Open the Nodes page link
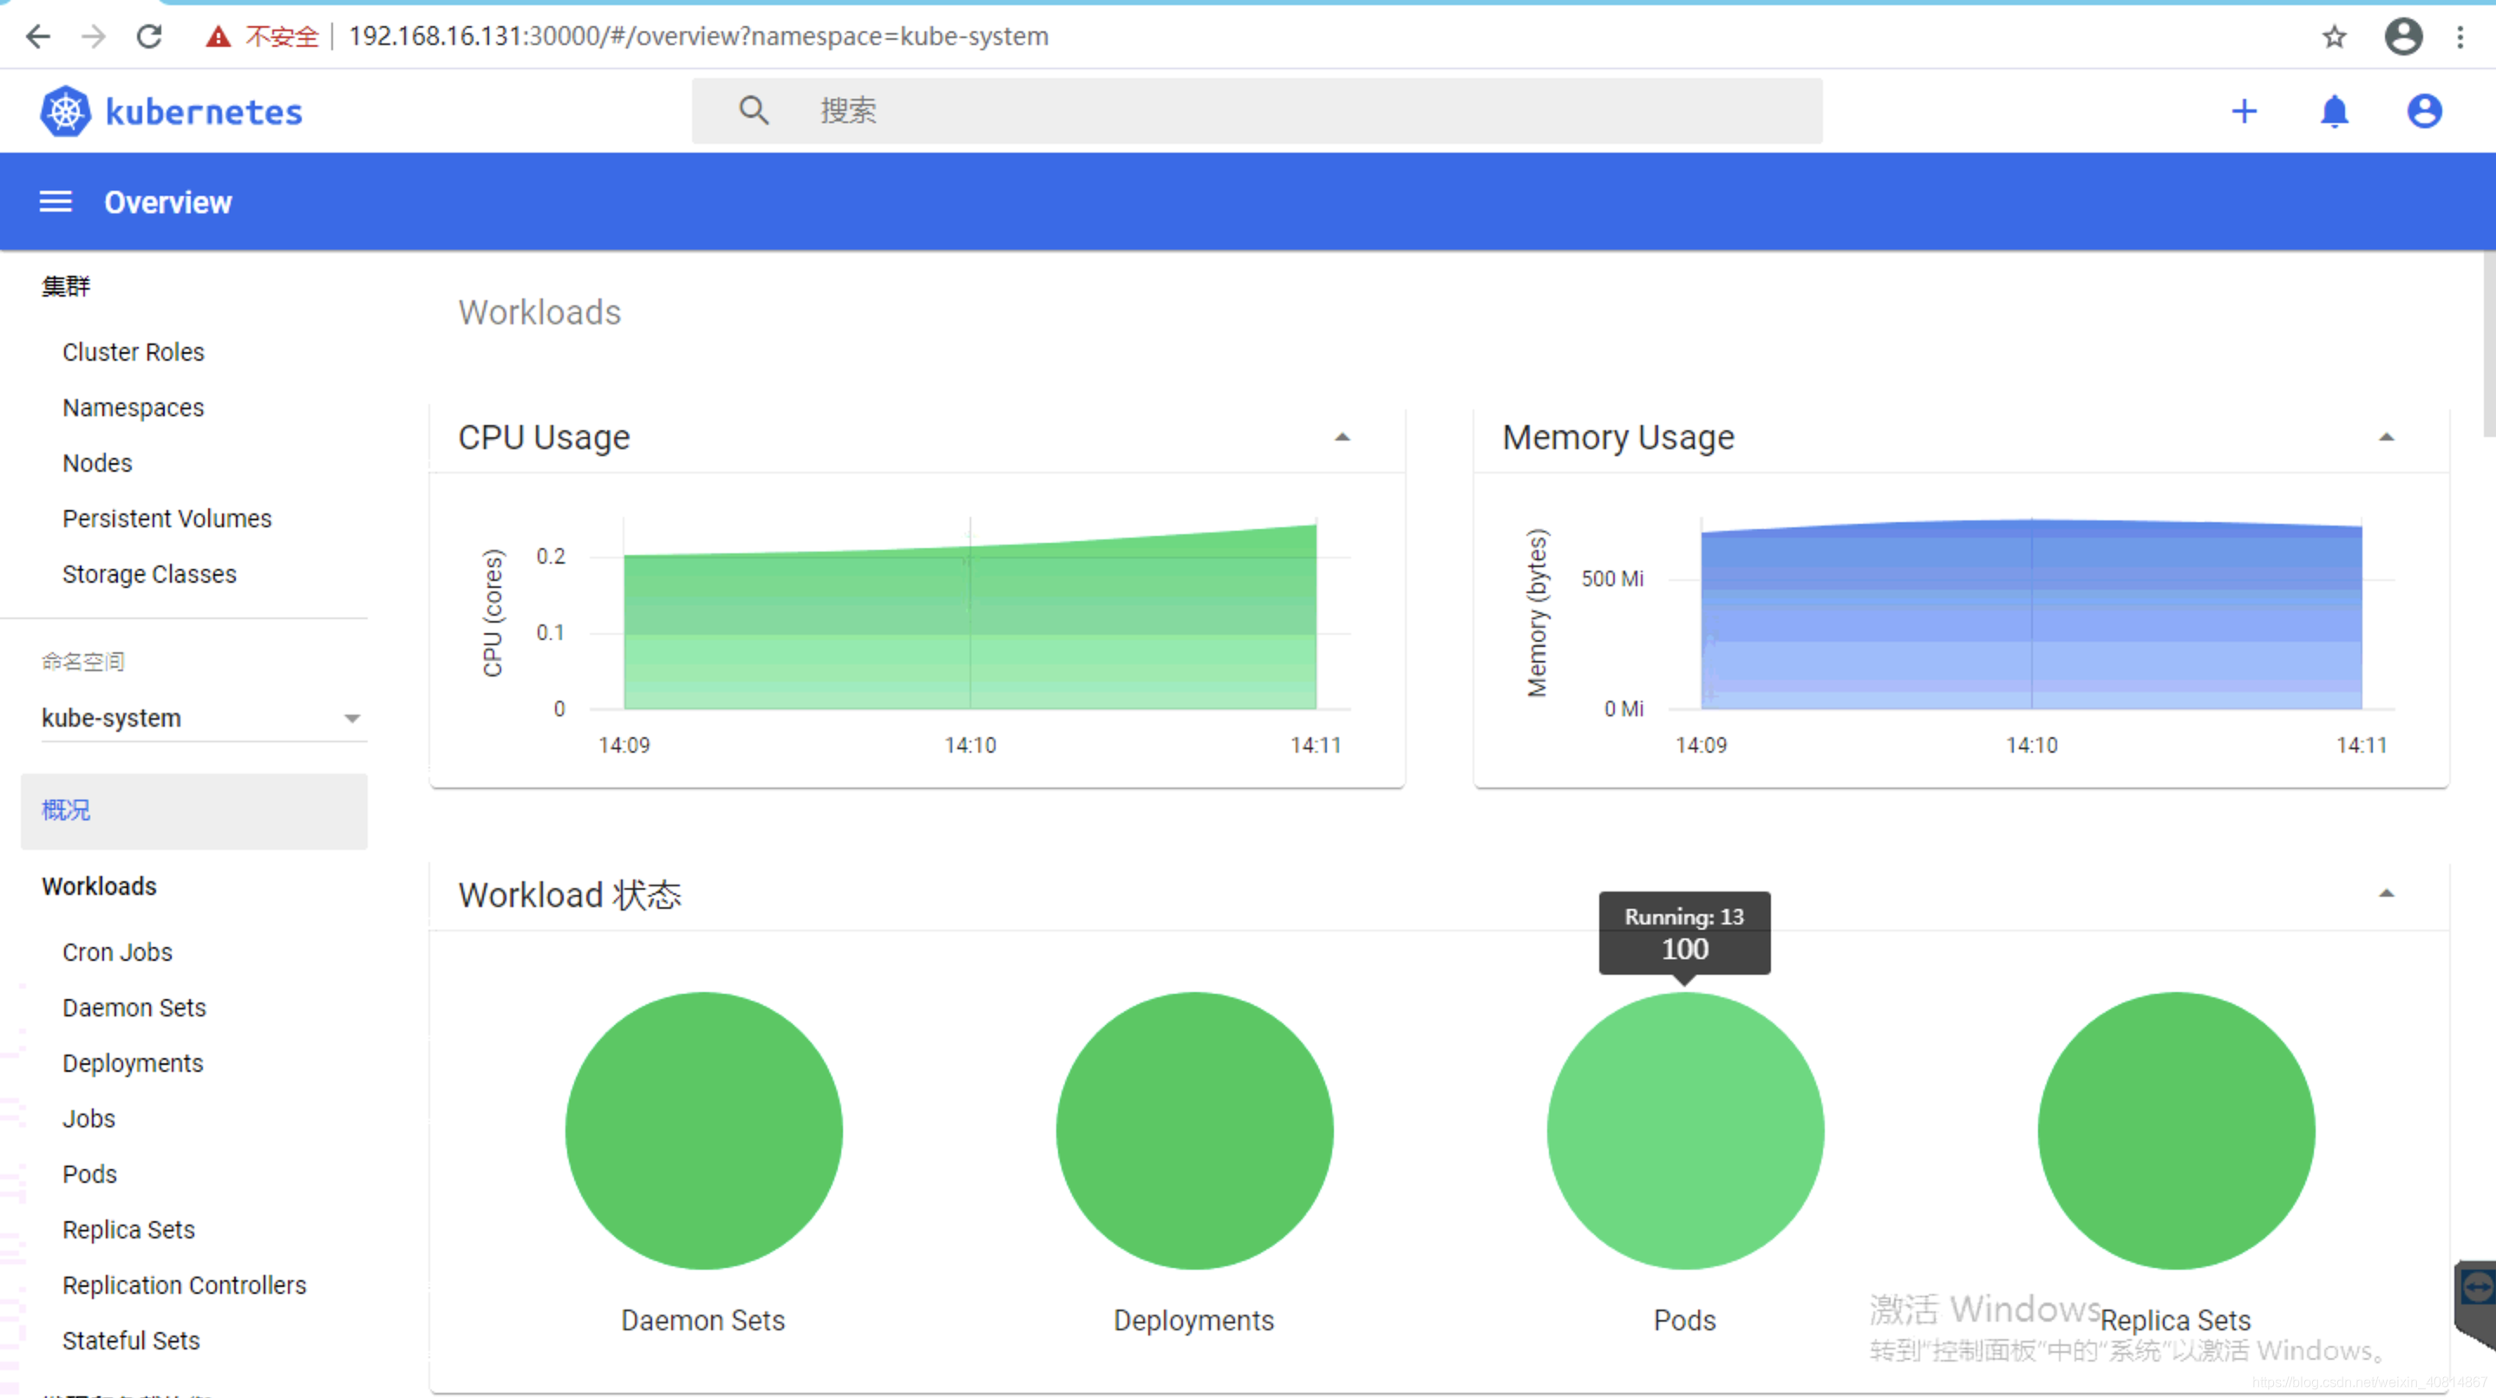This screenshot has height=1398, width=2496. [97, 463]
